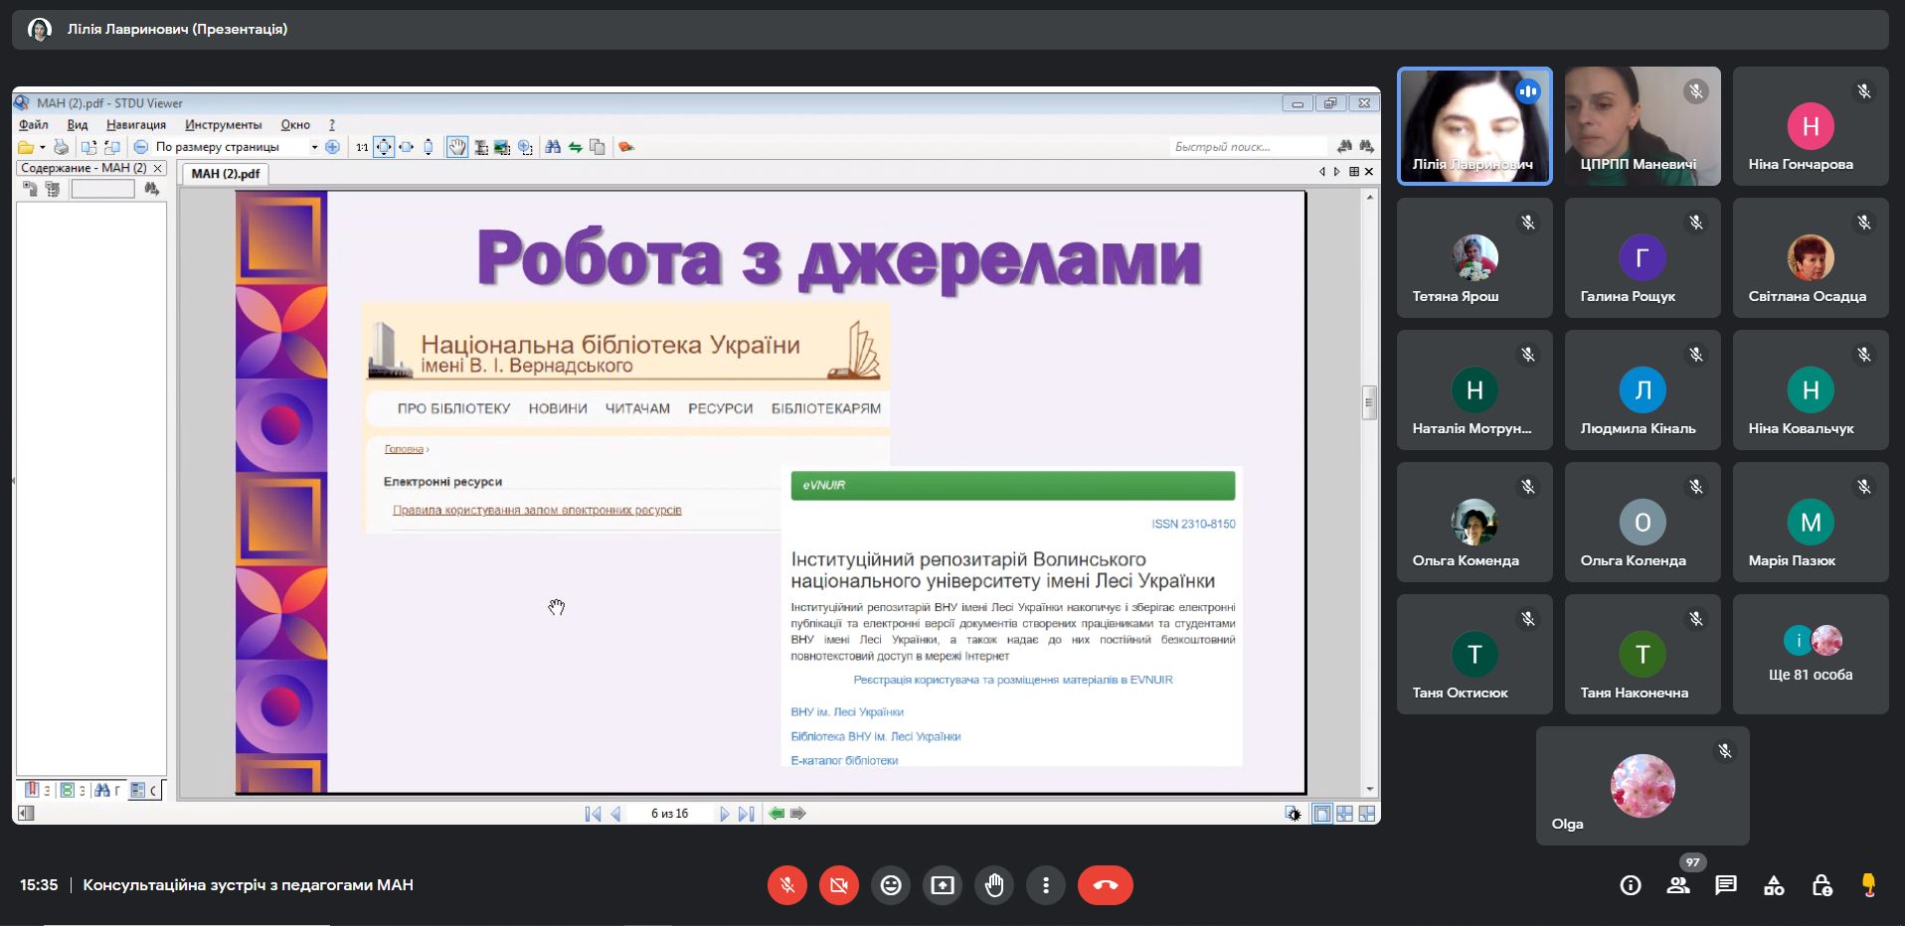Raise hand using the hand icon
Image resolution: width=1905 pixels, height=926 pixels.
(993, 885)
